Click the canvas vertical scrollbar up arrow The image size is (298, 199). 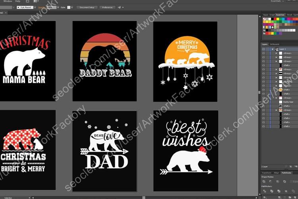260,17
